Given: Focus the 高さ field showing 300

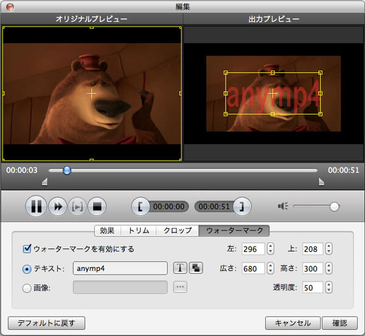Looking at the screenshot, I should [x=313, y=268].
